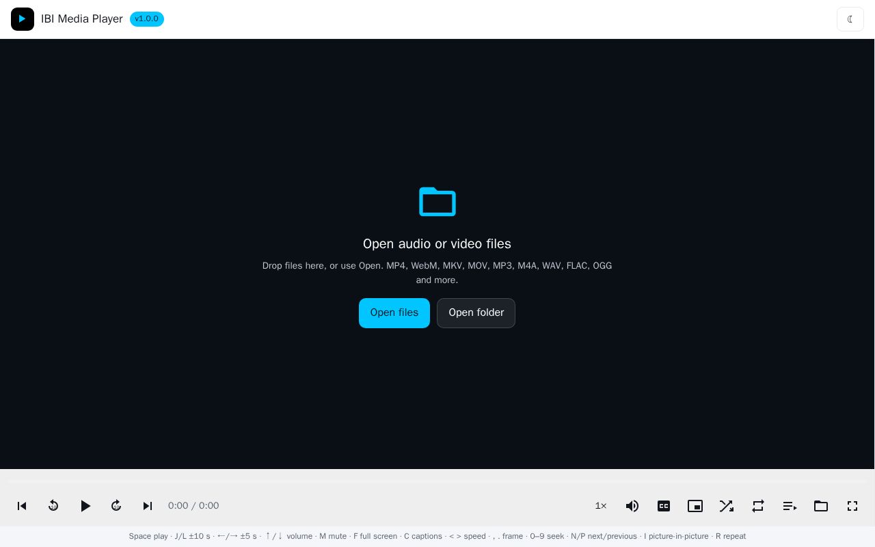Rewind 10 seconds with replay icon
Screen dimensions: 875x547
click(53, 506)
